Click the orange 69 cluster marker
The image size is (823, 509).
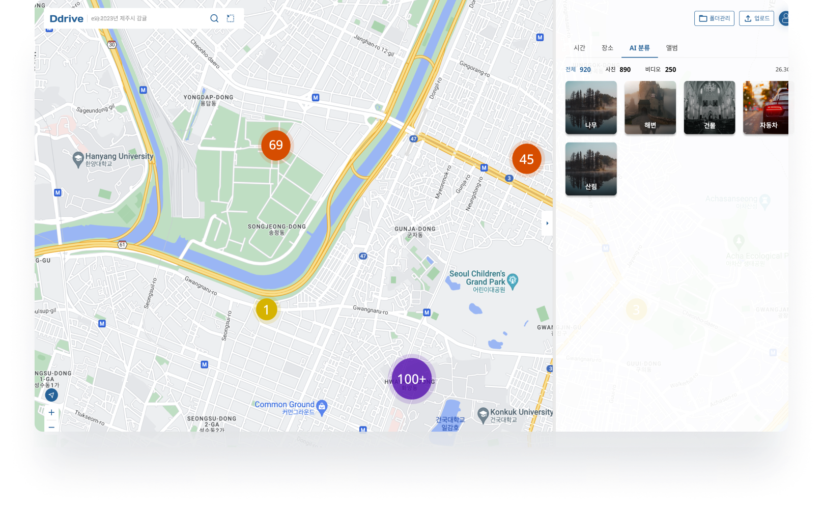[276, 145]
